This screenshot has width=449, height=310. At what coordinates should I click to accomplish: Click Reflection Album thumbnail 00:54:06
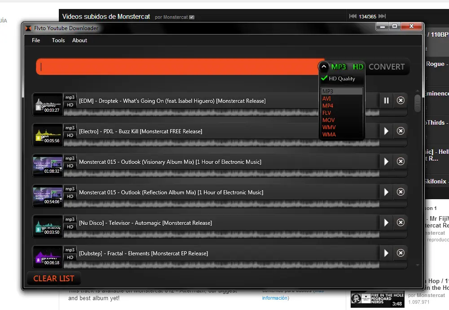(48, 196)
